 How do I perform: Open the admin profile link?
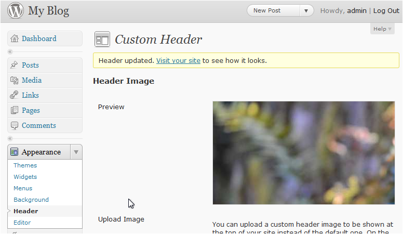tap(357, 10)
